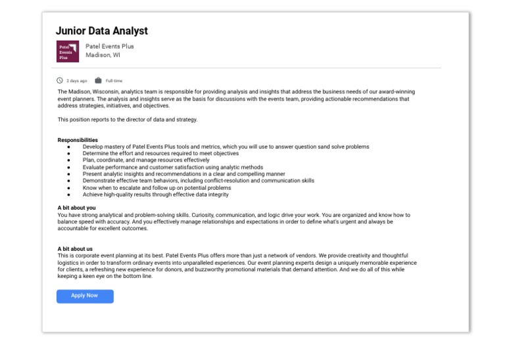Click the "2 days ago" posting date
The image size is (505, 337).
coord(76,81)
